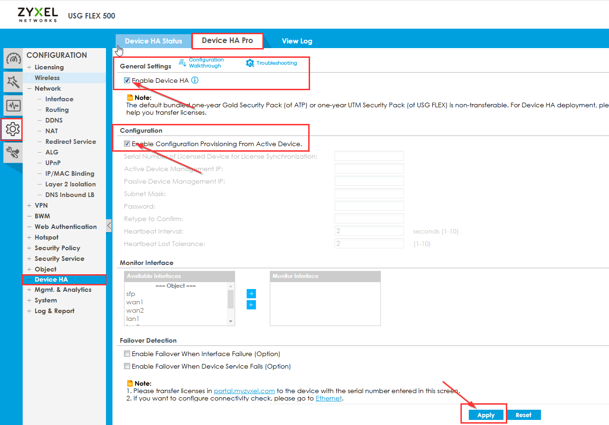609x425 pixels.
Task: Open the Dashboard panel icon
Action: [12, 58]
